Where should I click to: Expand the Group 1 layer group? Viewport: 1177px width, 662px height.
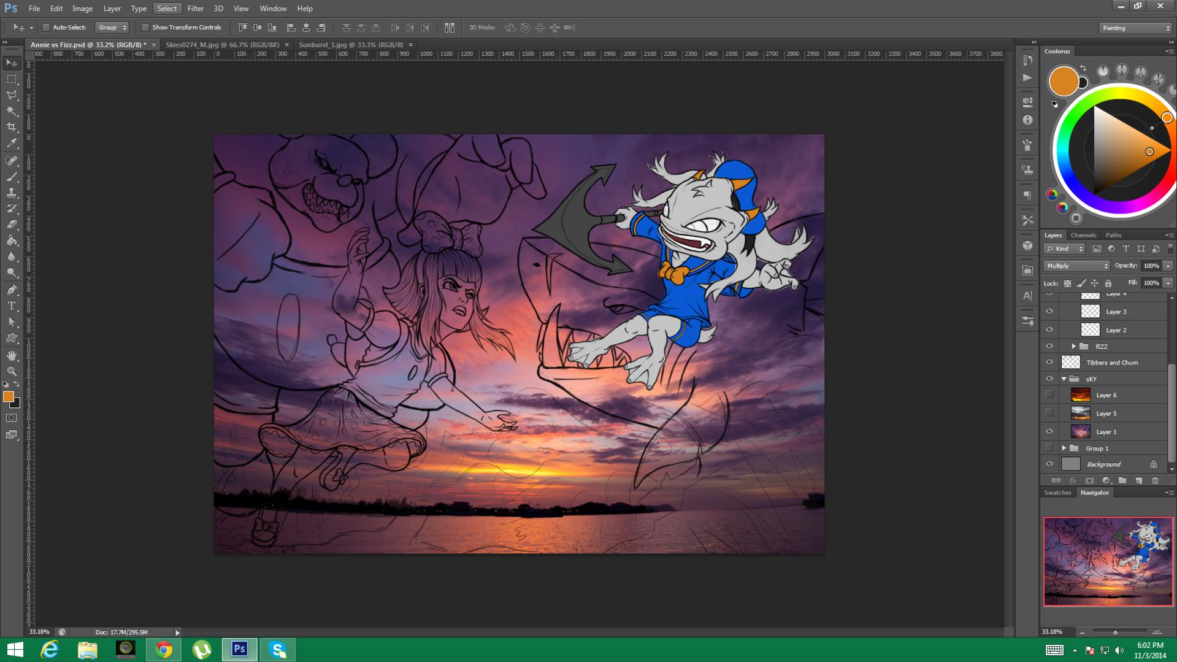[x=1064, y=448]
